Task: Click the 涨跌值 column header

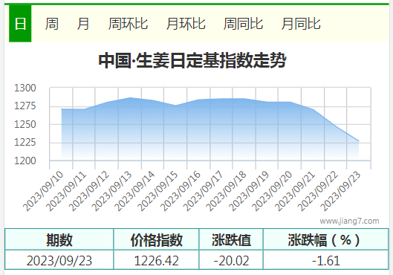Action: click(x=231, y=239)
